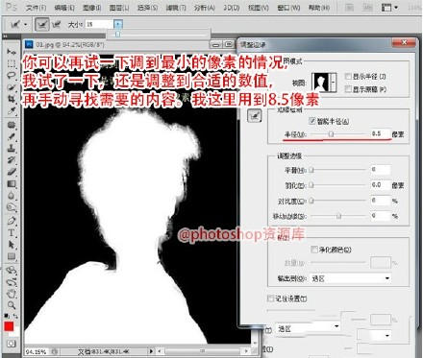Select the Pen tool
The width and height of the screenshot is (423, 358).
(12, 221)
